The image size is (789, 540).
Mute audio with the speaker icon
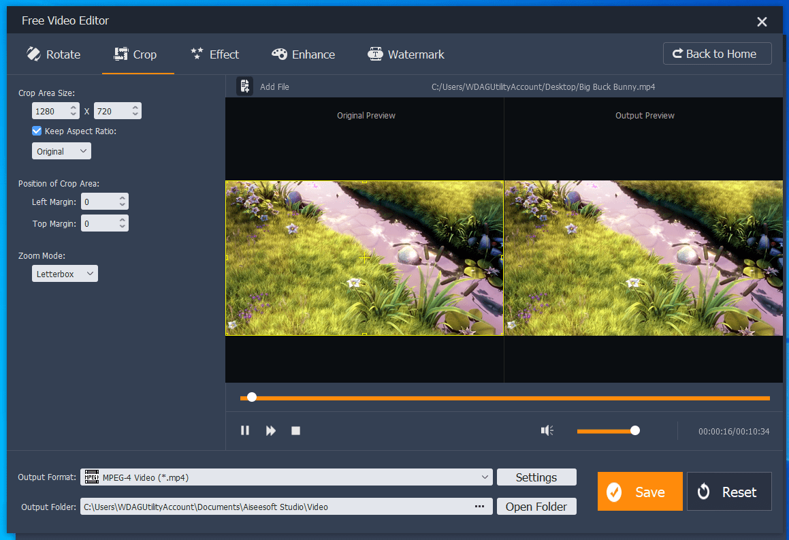[547, 430]
